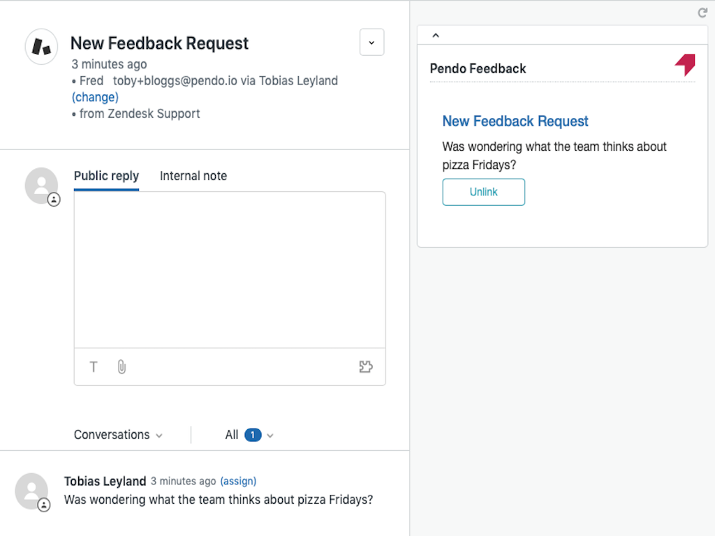
Task: Switch to the Public reply tab
Action: pyautogui.click(x=106, y=176)
